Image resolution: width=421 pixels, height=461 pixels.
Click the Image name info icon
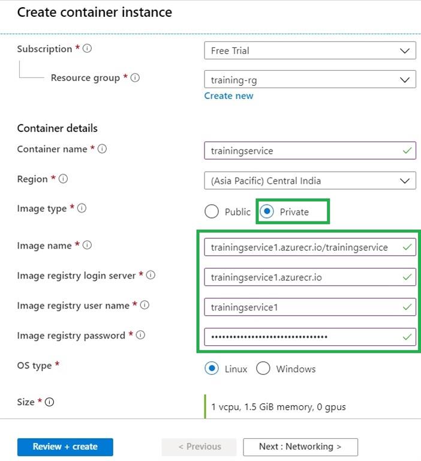pyautogui.click(x=87, y=245)
